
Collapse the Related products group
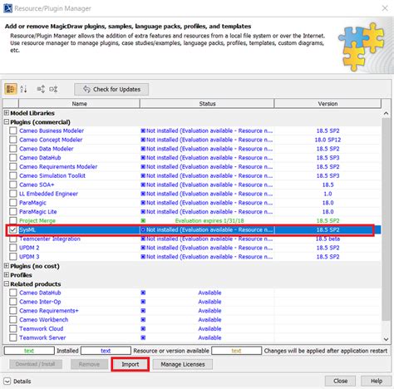7,283
